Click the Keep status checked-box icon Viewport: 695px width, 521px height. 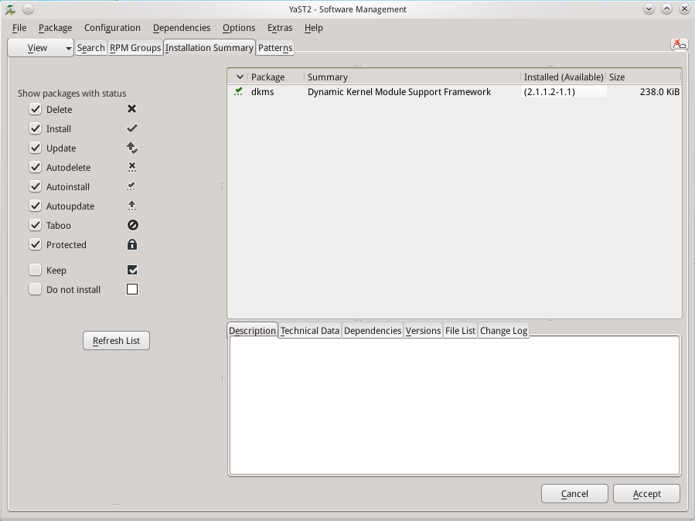coord(132,270)
